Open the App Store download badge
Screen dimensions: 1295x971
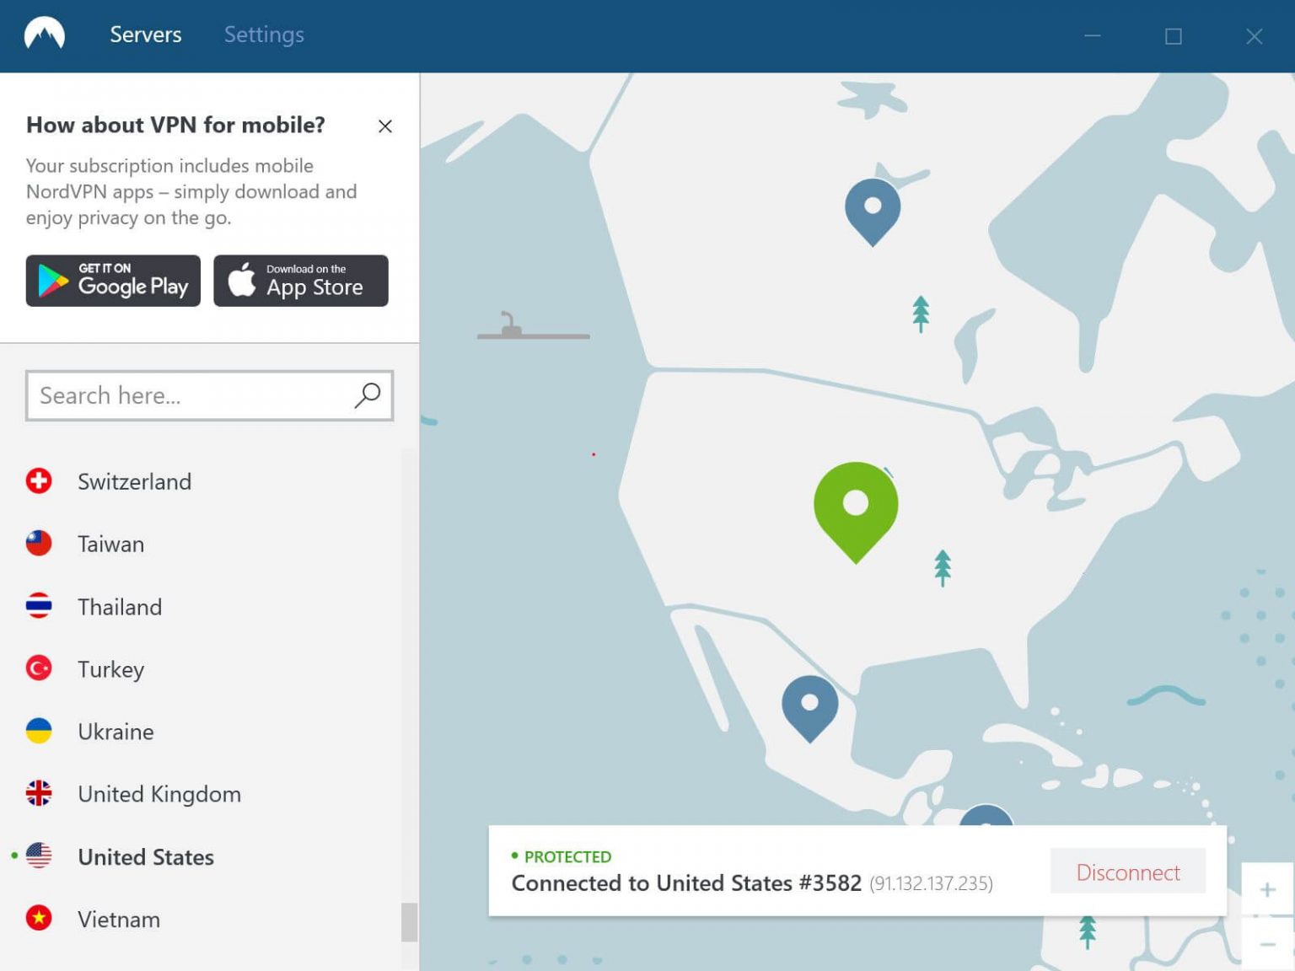[301, 281]
